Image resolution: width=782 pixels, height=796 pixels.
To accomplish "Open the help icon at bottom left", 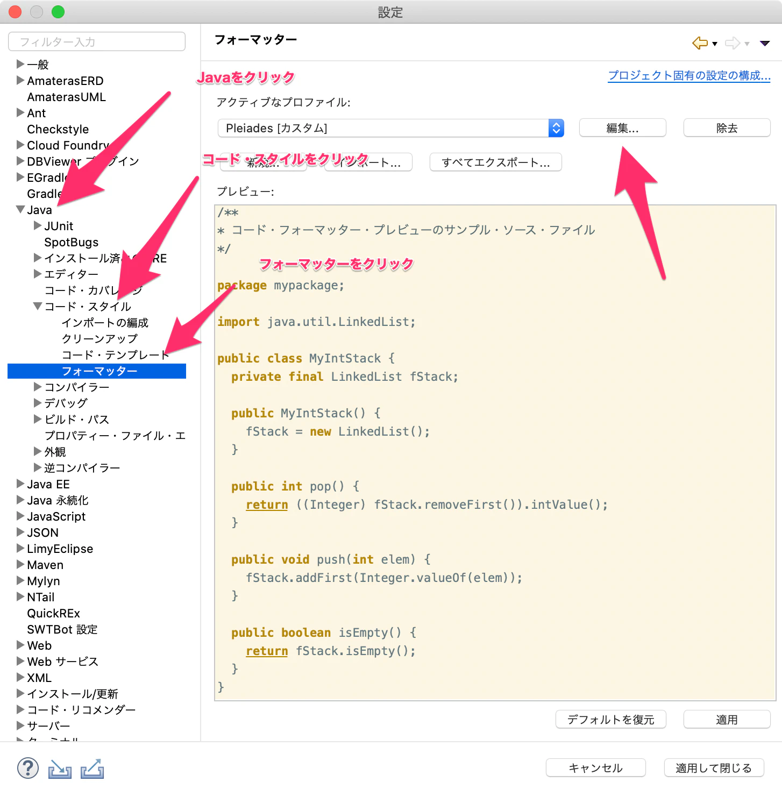I will [x=28, y=768].
